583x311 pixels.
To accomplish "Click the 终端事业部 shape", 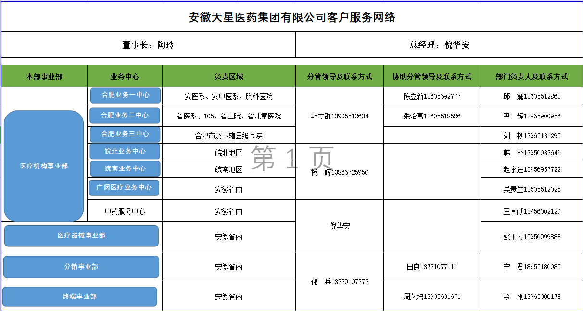I will pyautogui.click(x=80, y=297).
